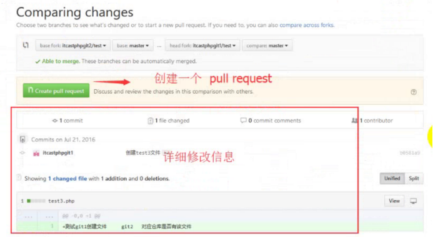This screenshot has width=433, height=237.
Task: Open the commit message 创建test3文件
Action: click(x=142, y=153)
